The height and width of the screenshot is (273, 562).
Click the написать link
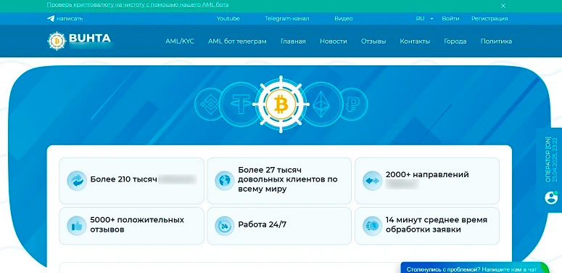pyautogui.click(x=70, y=19)
